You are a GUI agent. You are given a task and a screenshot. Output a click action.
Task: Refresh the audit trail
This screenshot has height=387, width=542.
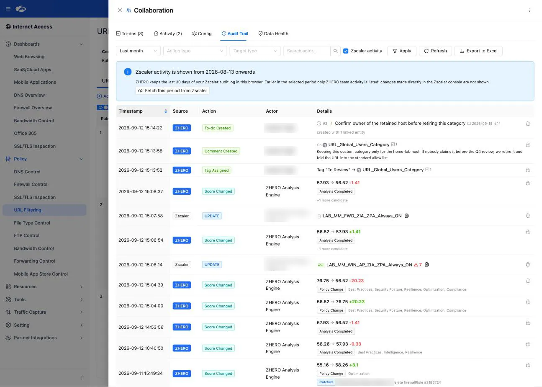[x=435, y=51]
